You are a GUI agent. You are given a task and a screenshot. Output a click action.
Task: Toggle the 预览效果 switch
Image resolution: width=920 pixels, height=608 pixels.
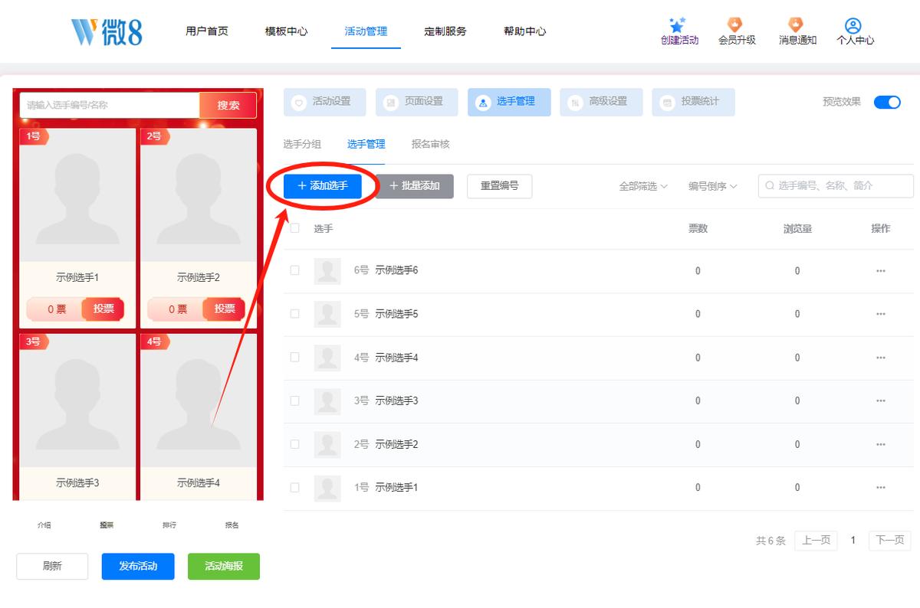pos(887,102)
